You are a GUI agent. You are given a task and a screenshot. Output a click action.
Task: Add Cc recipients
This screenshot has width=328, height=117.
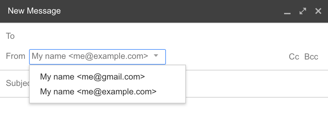pyautogui.click(x=294, y=57)
